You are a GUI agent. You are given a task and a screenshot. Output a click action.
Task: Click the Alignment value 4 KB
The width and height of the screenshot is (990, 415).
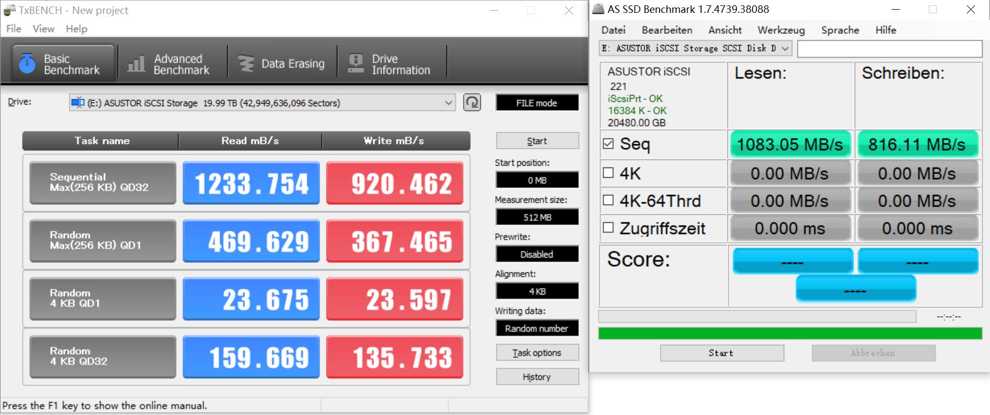point(537,291)
